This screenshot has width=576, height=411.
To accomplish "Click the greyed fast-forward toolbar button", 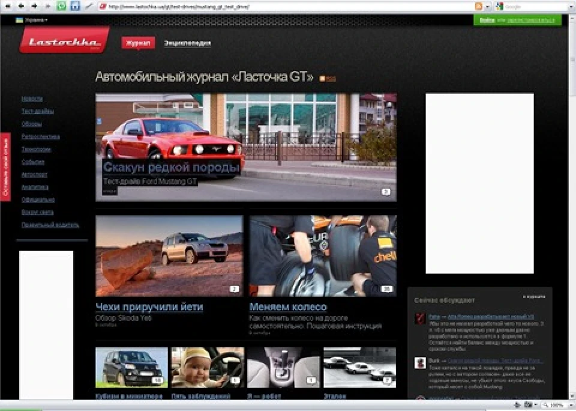I will pyautogui.click(x=47, y=6).
